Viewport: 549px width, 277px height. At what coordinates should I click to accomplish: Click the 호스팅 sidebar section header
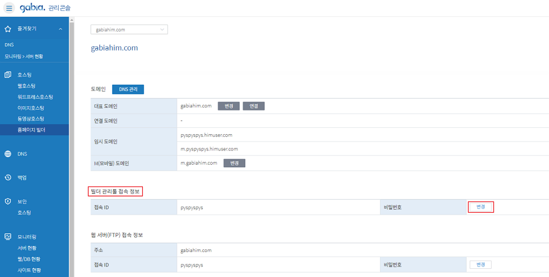click(x=24, y=75)
